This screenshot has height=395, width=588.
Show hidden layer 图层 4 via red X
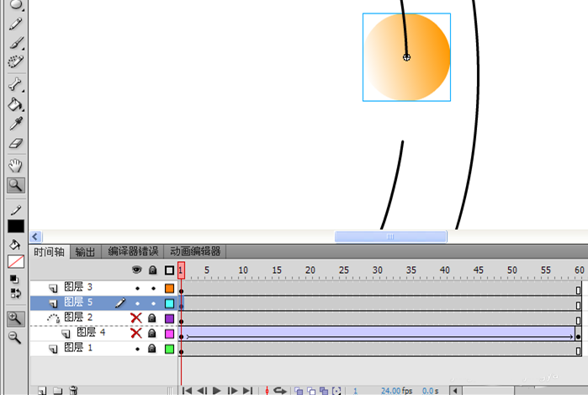136,333
